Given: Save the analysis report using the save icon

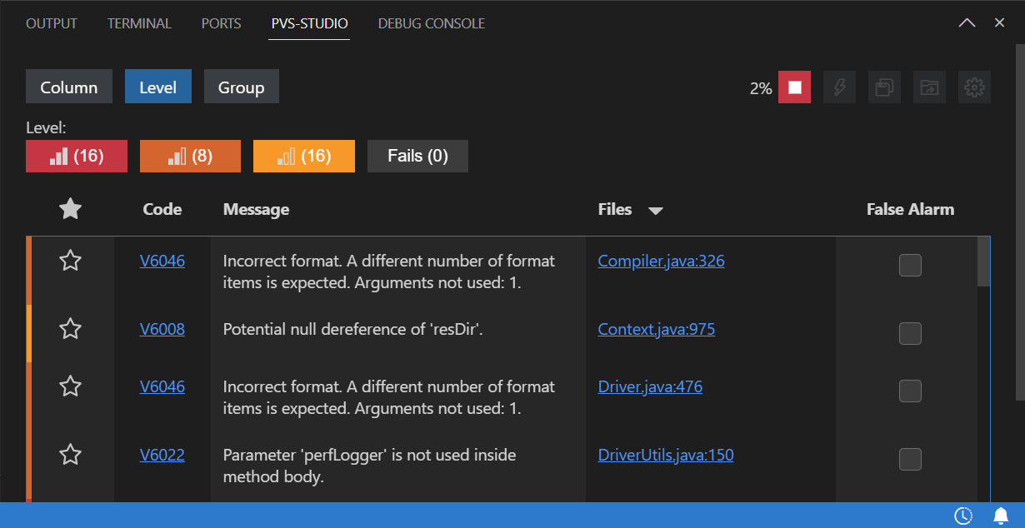Looking at the screenshot, I should pyautogui.click(x=884, y=87).
